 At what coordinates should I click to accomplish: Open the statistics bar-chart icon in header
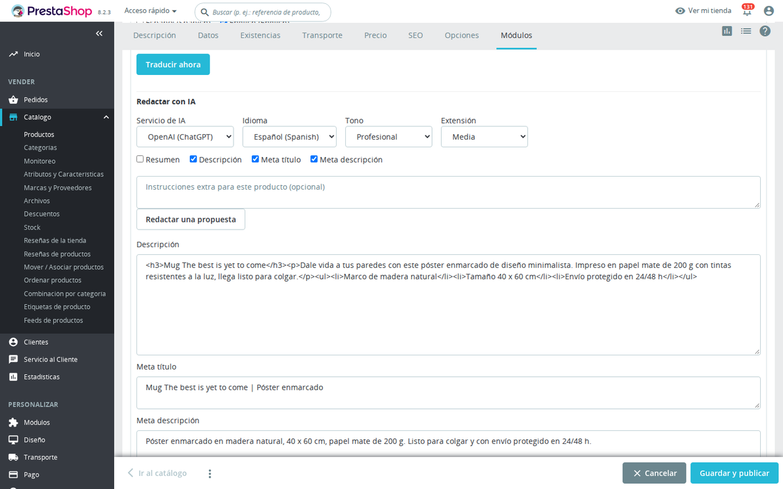coord(727,31)
